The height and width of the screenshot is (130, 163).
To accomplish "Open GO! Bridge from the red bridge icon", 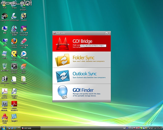I will coord(63,43).
